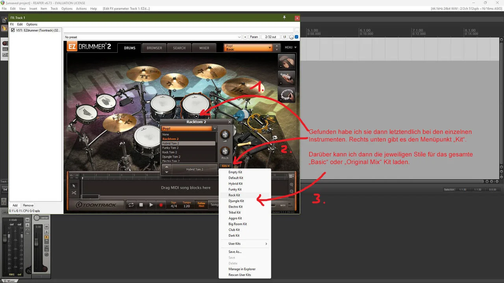Mute the master track in mixer
Screen dimensions: 504x283
click(28, 220)
